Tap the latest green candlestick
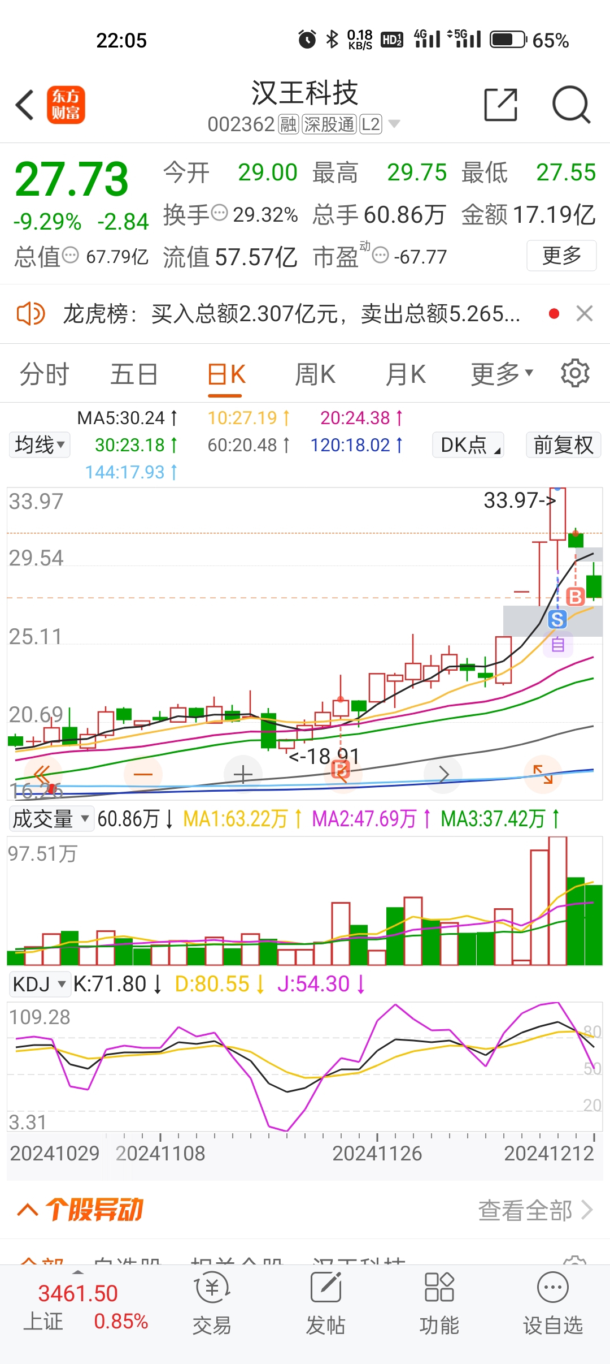 (x=594, y=586)
